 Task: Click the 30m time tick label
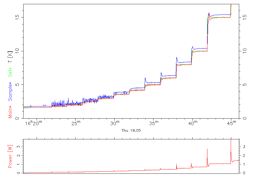[x=115, y=123]
